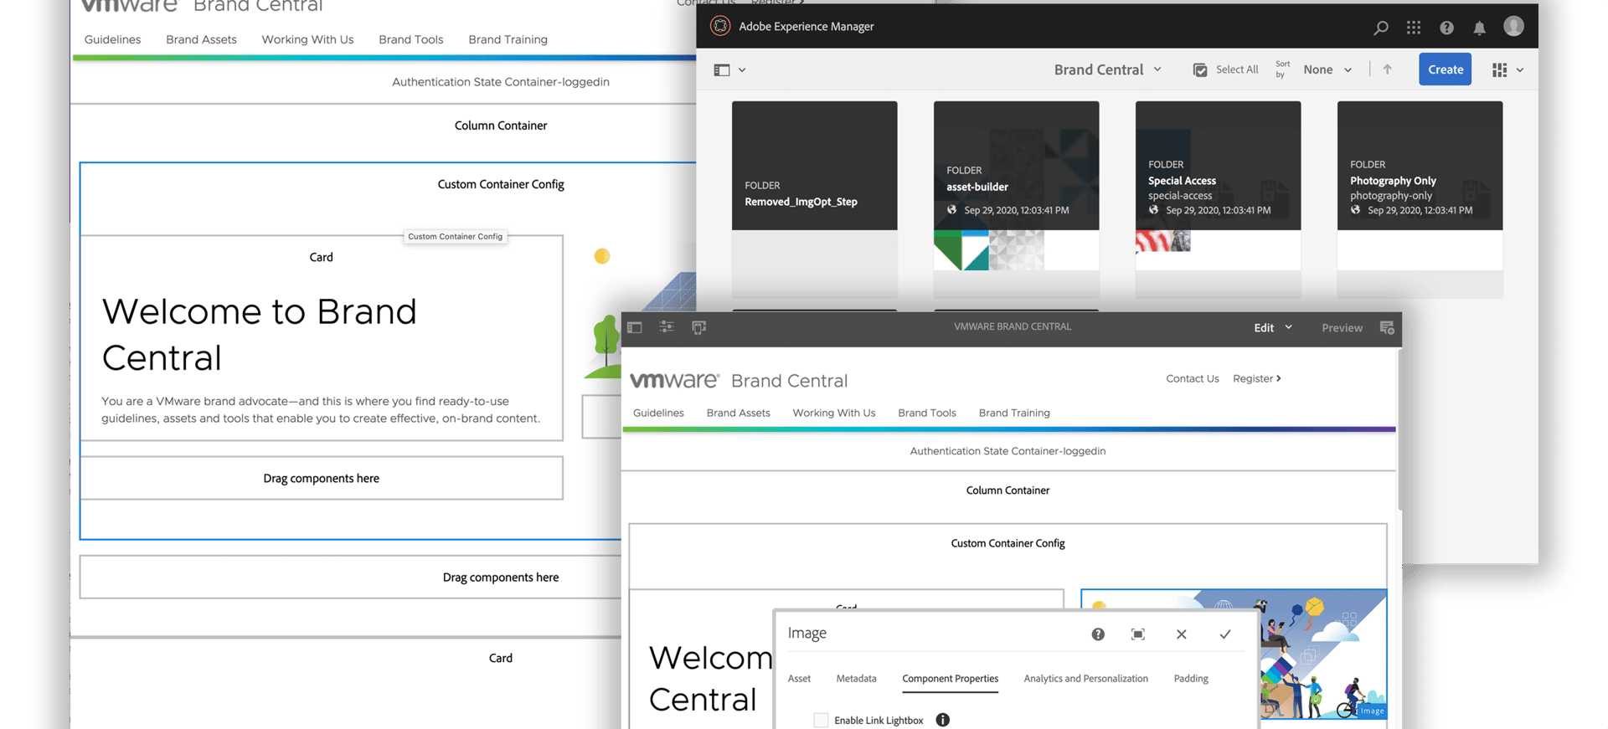Click Drag components here inside the Card column
1608x729 pixels.
tap(321, 478)
